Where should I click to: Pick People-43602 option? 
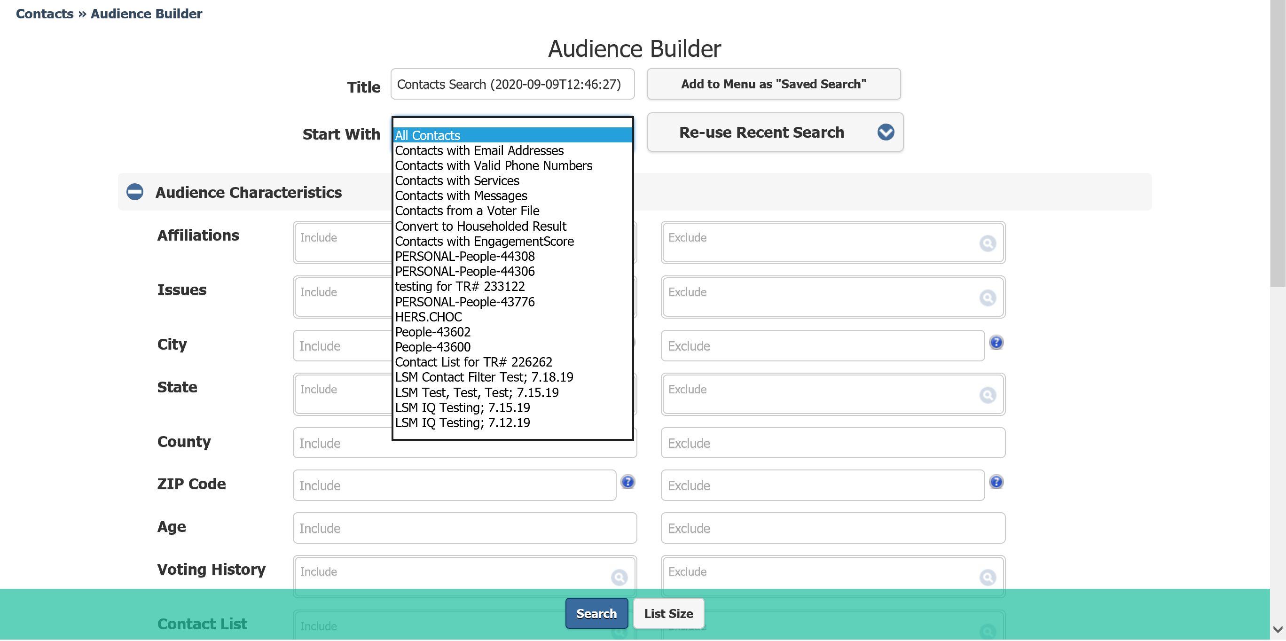(513, 332)
